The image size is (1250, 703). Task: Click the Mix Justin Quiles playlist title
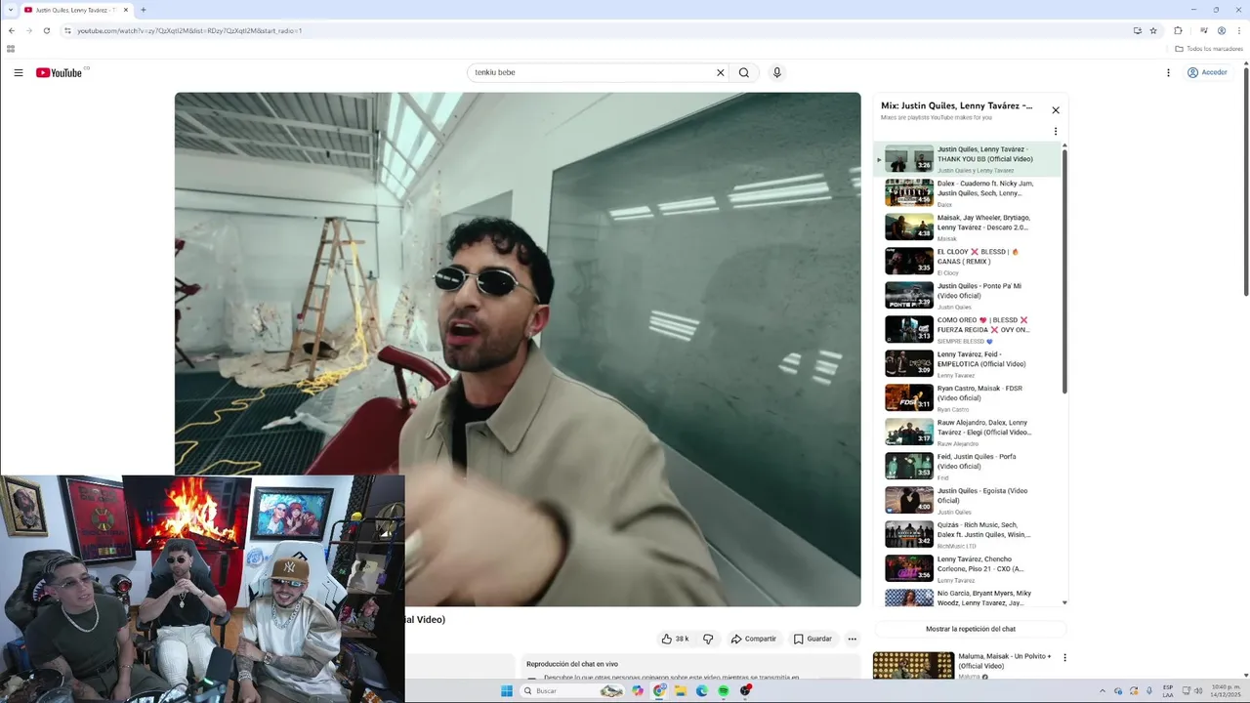click(x=956, y=105)
